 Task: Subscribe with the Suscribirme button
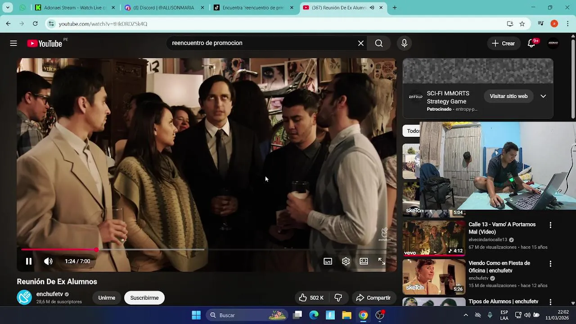pos(144,298)
